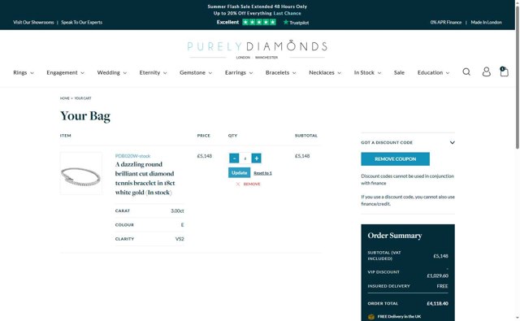This screenshot has height=321, width=520.
Task: Open the search magnifier icon
Action: [466, 72]
